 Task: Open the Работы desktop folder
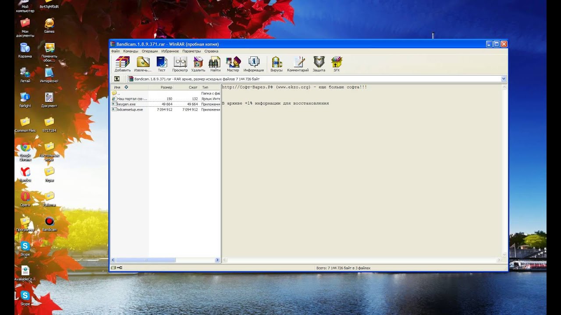coord(49,199)
